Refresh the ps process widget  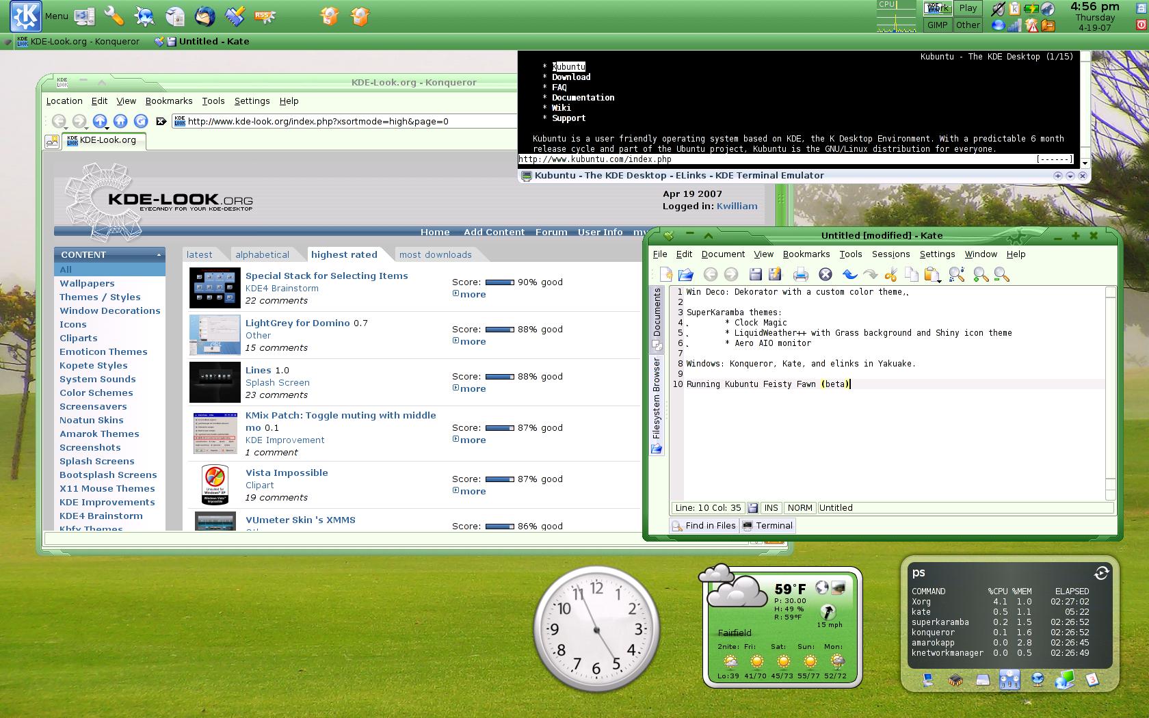point(1101,573)
